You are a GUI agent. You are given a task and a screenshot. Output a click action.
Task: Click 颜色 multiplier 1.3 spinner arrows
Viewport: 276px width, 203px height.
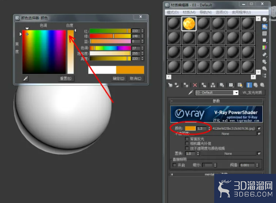209,128
